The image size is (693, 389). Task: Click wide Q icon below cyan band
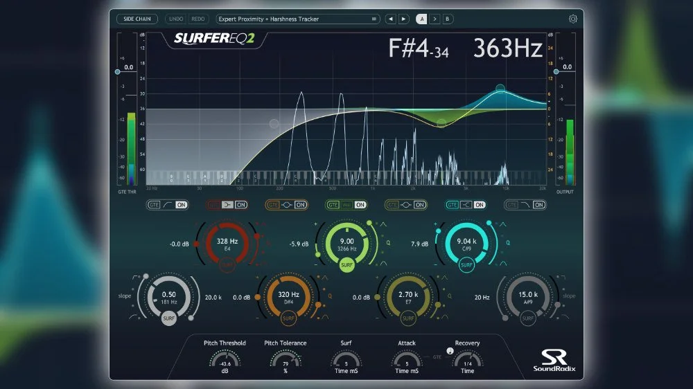click(x=503, y=263)
